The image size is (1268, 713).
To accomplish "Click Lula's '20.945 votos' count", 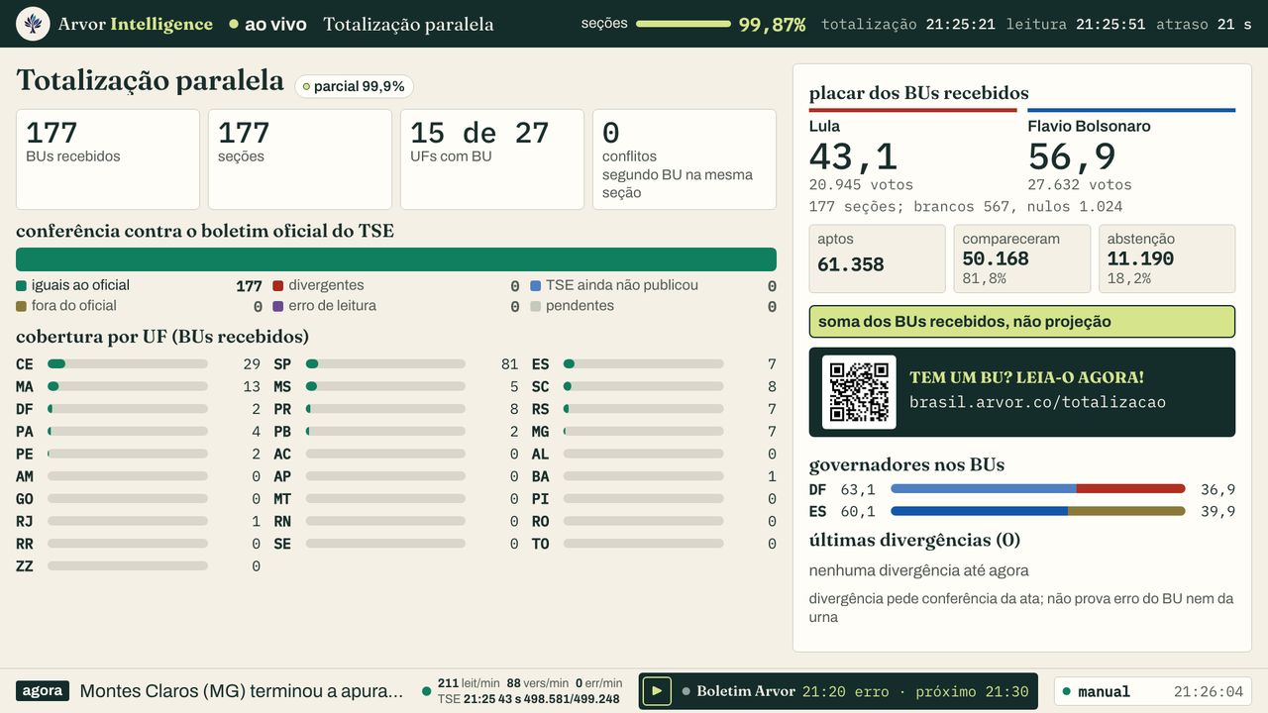I will click(x=861, y=184).
